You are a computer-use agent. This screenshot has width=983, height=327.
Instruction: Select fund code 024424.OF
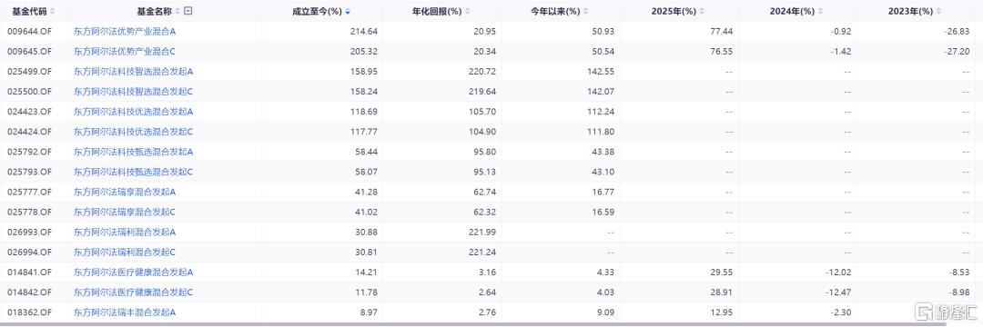(29, 132)
